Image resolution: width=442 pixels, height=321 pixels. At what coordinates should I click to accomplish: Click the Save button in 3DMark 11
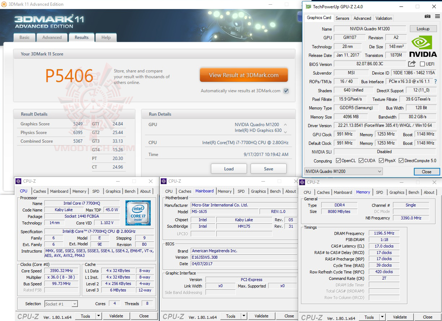(x=268, y=168)
